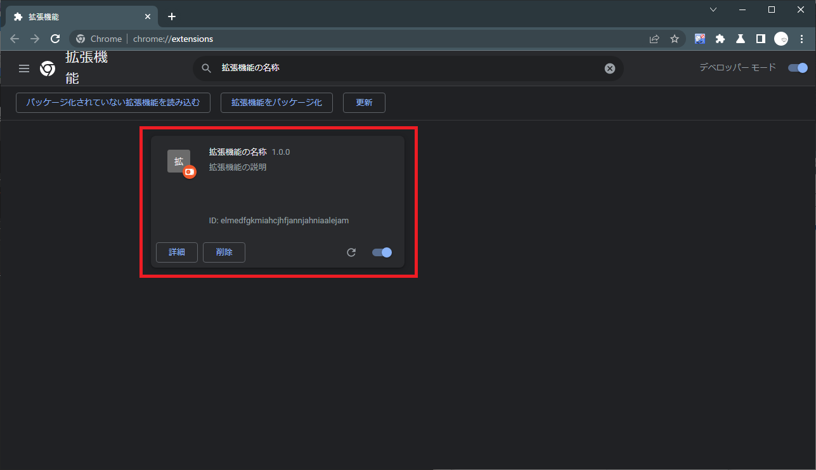This screenshot has width=816, height=470.
Task: Go back with the browser back arrow
Action: (x=15, y=39)
